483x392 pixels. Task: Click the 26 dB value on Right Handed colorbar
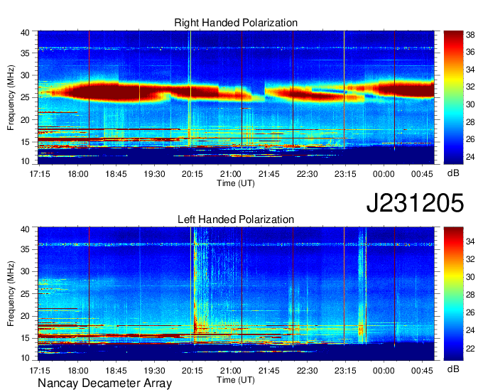coord(470,139)
